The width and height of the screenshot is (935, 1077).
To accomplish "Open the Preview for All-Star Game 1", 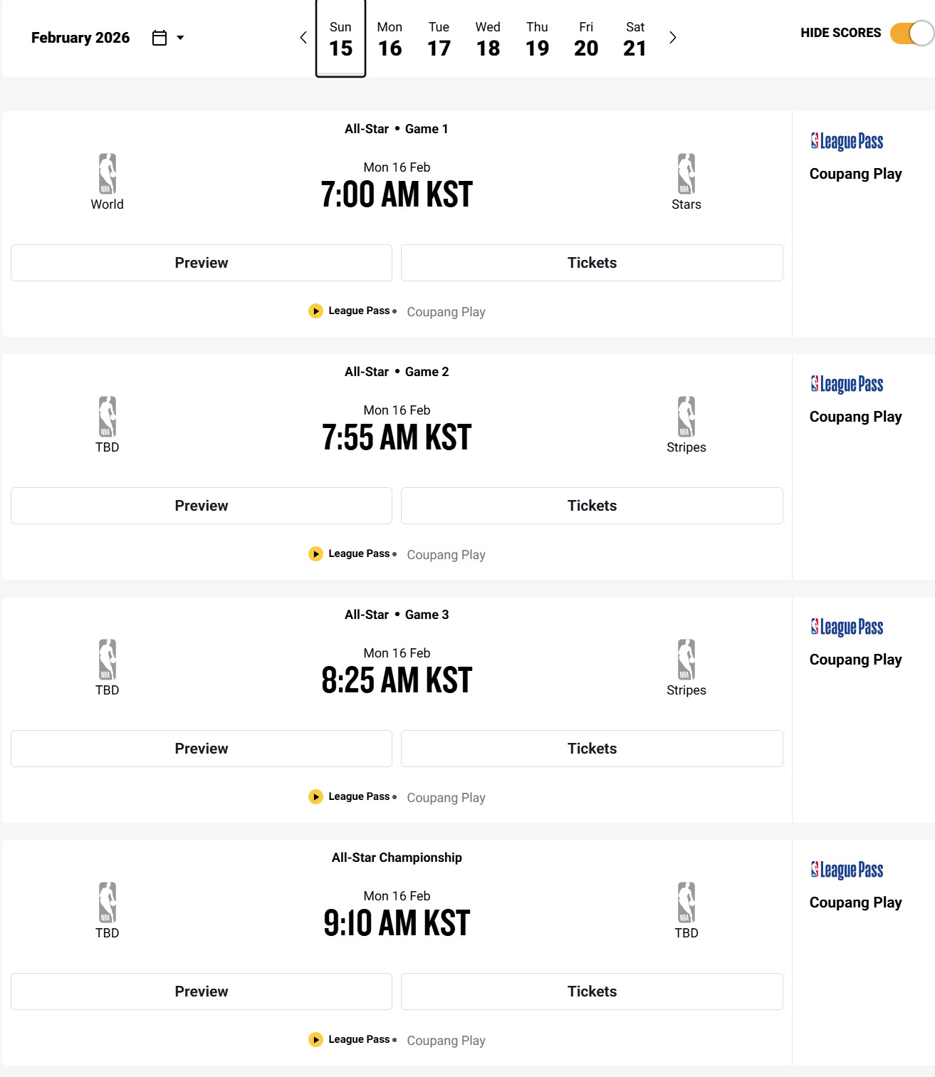I will click(x=202, y=263).
